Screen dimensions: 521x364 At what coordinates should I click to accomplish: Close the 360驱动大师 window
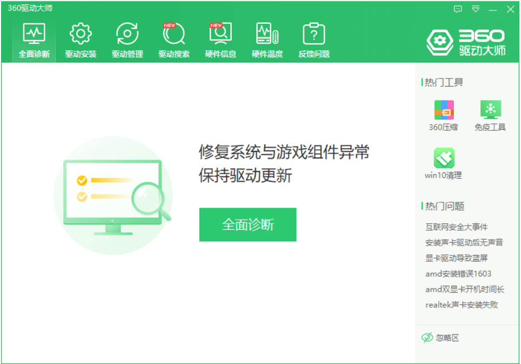[511, 9]
